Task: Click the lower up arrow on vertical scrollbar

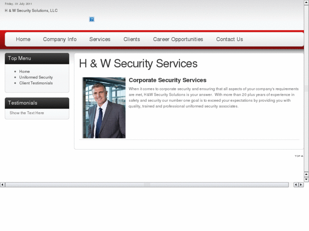Action: 306,174
